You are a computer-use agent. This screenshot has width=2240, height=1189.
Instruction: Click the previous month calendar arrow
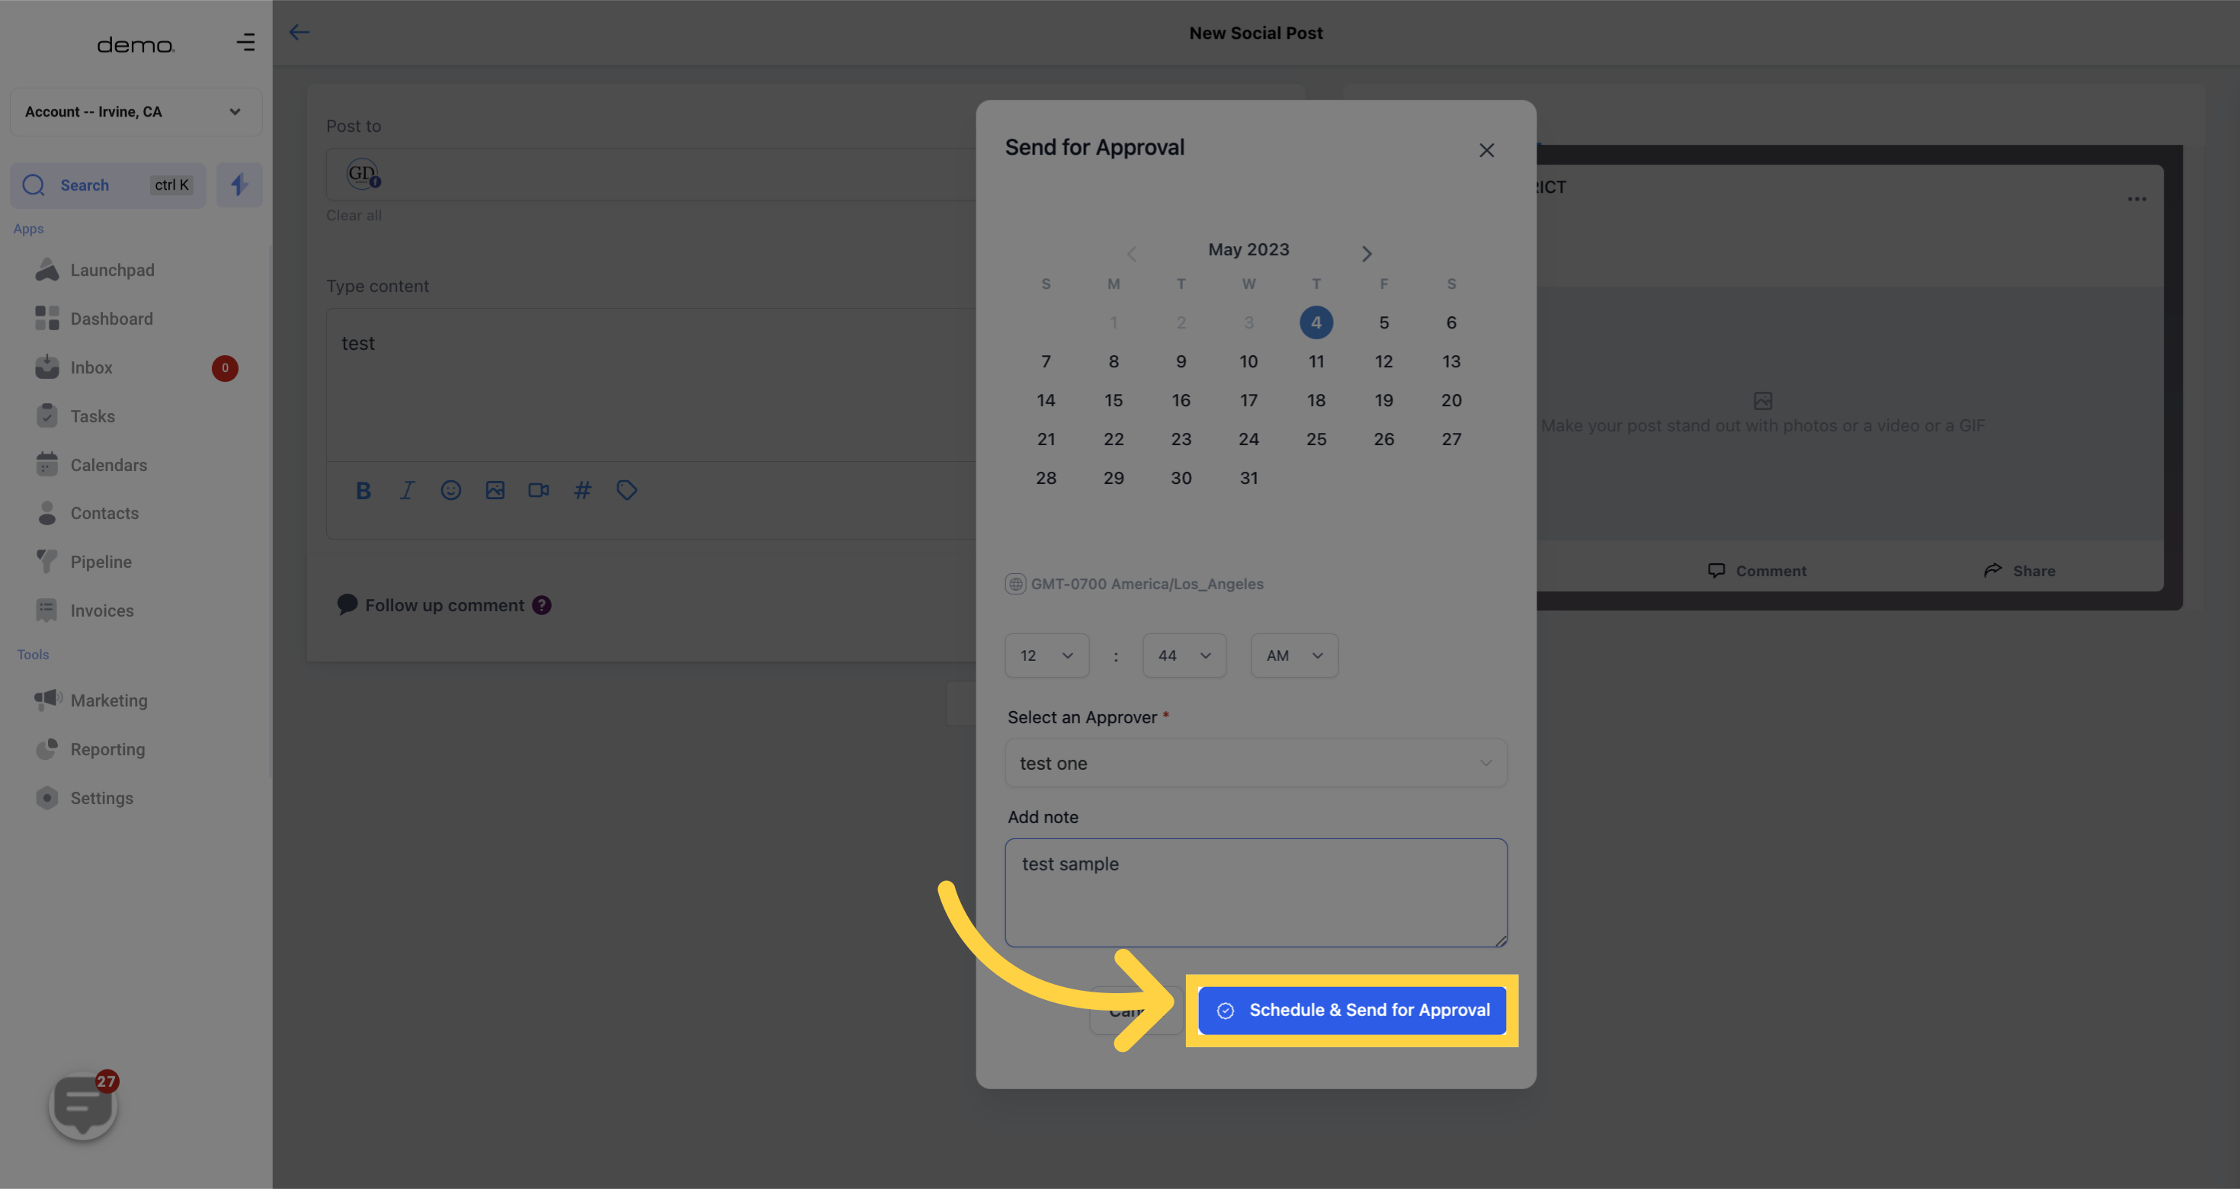point(1130,252)
